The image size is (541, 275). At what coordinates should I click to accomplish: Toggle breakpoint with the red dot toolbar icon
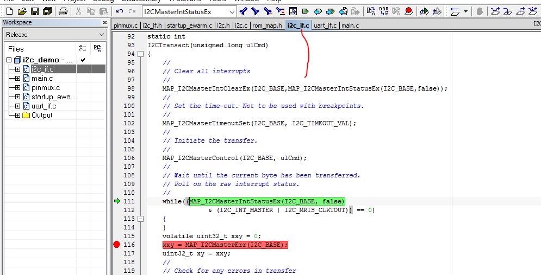point(409,11)
